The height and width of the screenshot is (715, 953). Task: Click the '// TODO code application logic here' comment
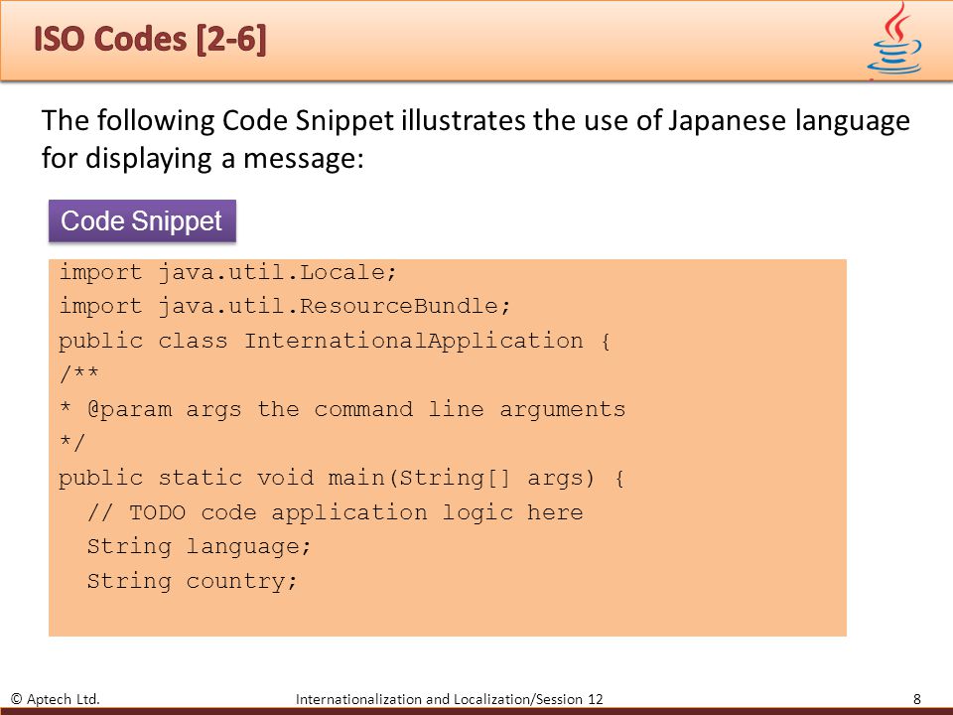(x=335, y=512)
